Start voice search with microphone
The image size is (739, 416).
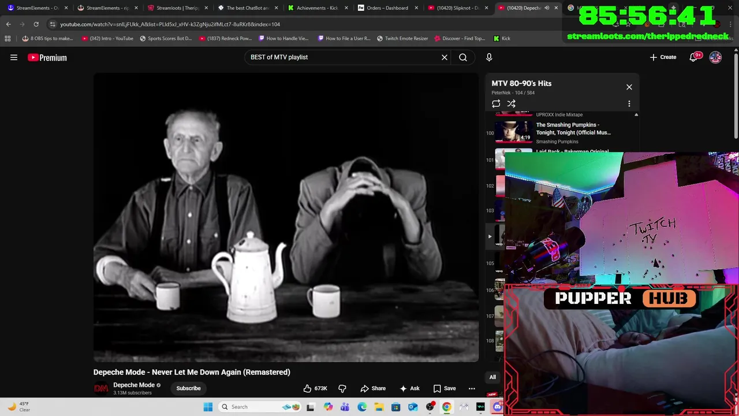489,57
